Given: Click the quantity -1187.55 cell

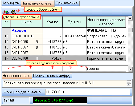Looking at the screenshot, I should pos(52,42).
